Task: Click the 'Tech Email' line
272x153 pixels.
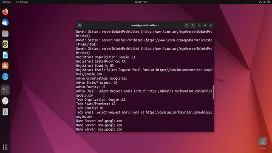Action: click(x=144, y=114)
